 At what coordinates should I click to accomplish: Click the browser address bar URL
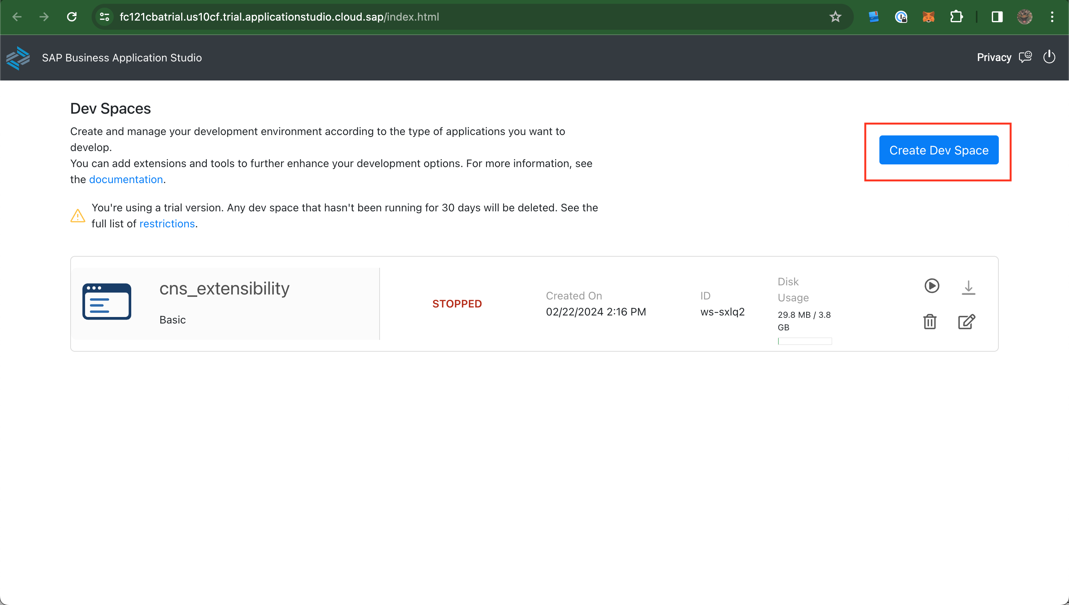pos(279,17)
